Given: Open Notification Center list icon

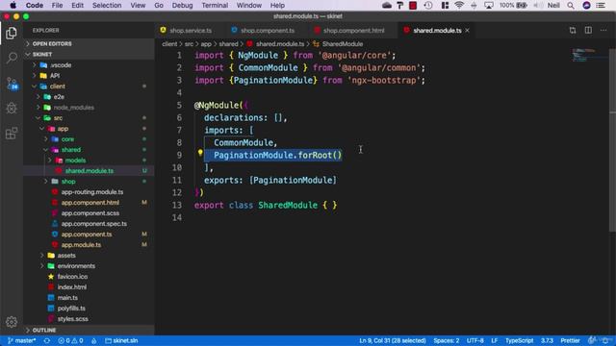Looking at the screenshot, I should click(x=601, y=5).
